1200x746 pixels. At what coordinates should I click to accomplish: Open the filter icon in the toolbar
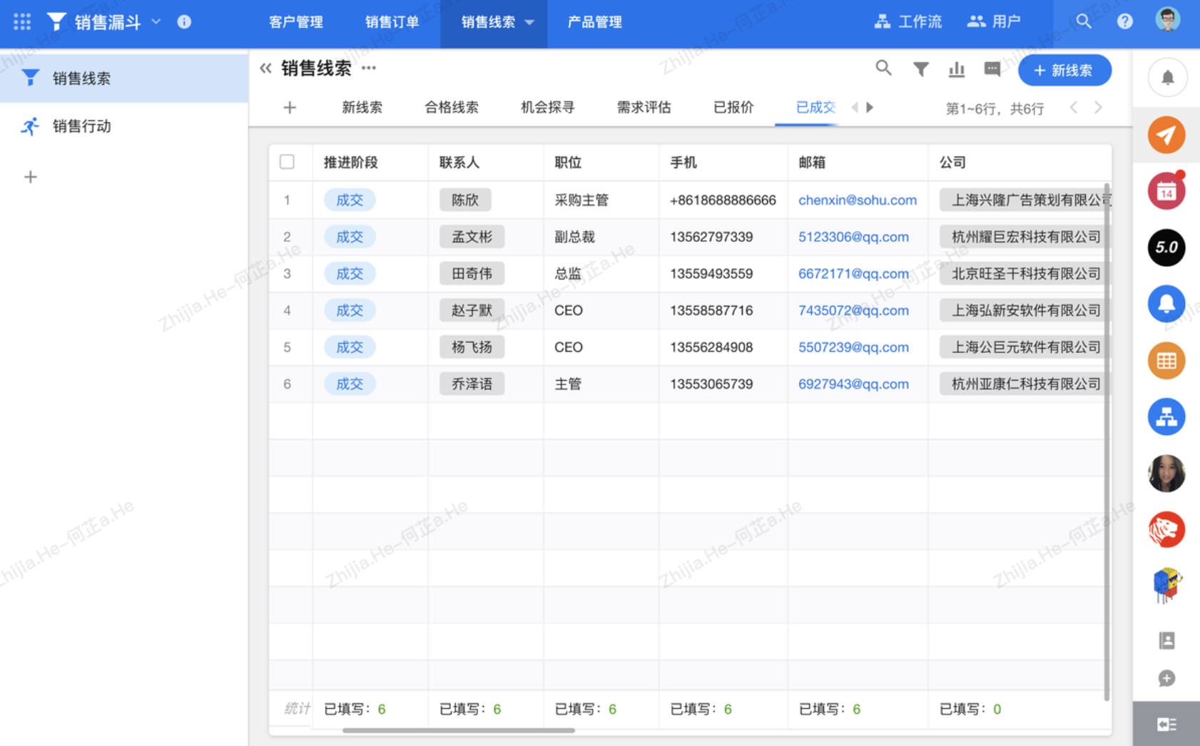coord(920,69)
